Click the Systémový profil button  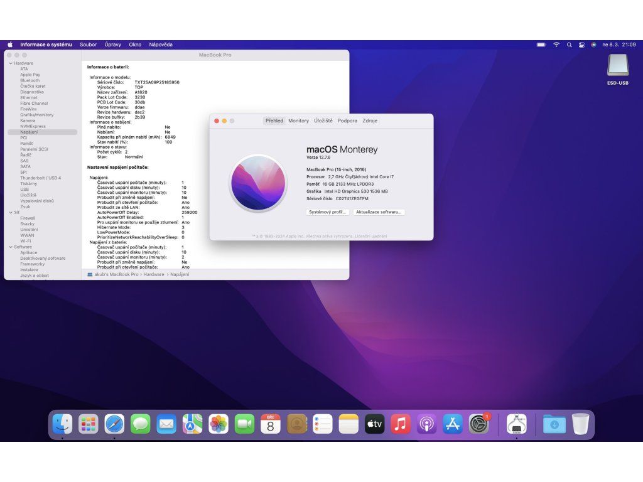(327, 212)
